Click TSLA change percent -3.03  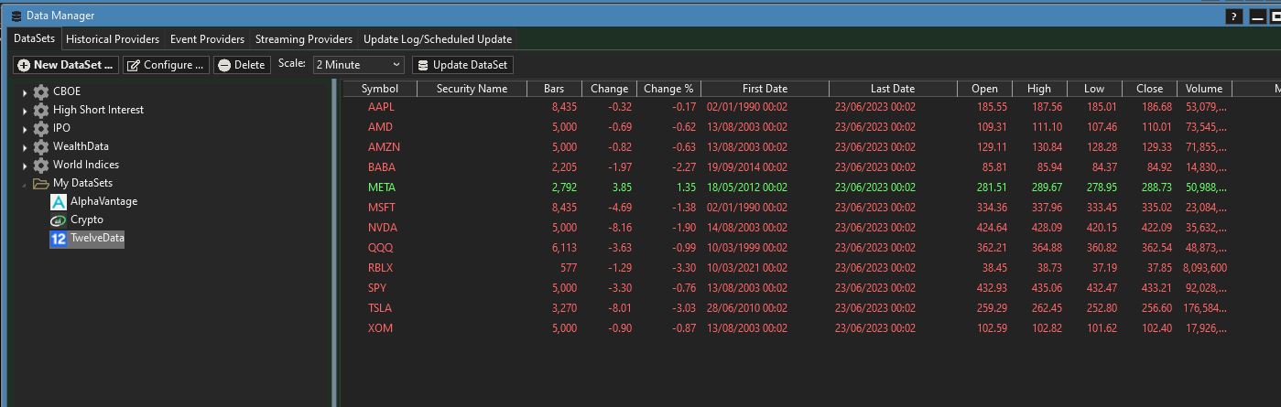[x=683, y=308]
